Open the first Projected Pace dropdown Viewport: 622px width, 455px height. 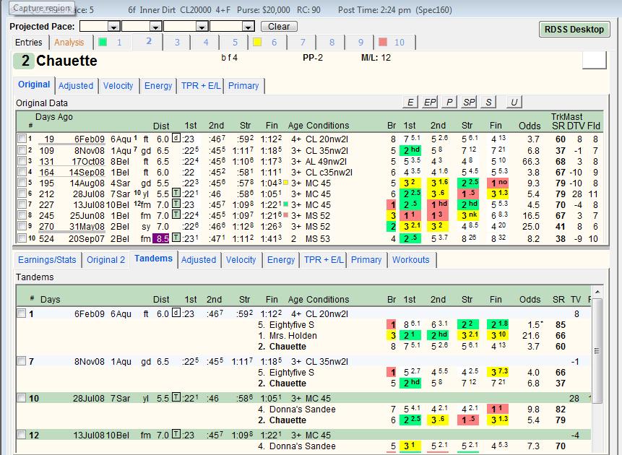click(x=114, y=27)
